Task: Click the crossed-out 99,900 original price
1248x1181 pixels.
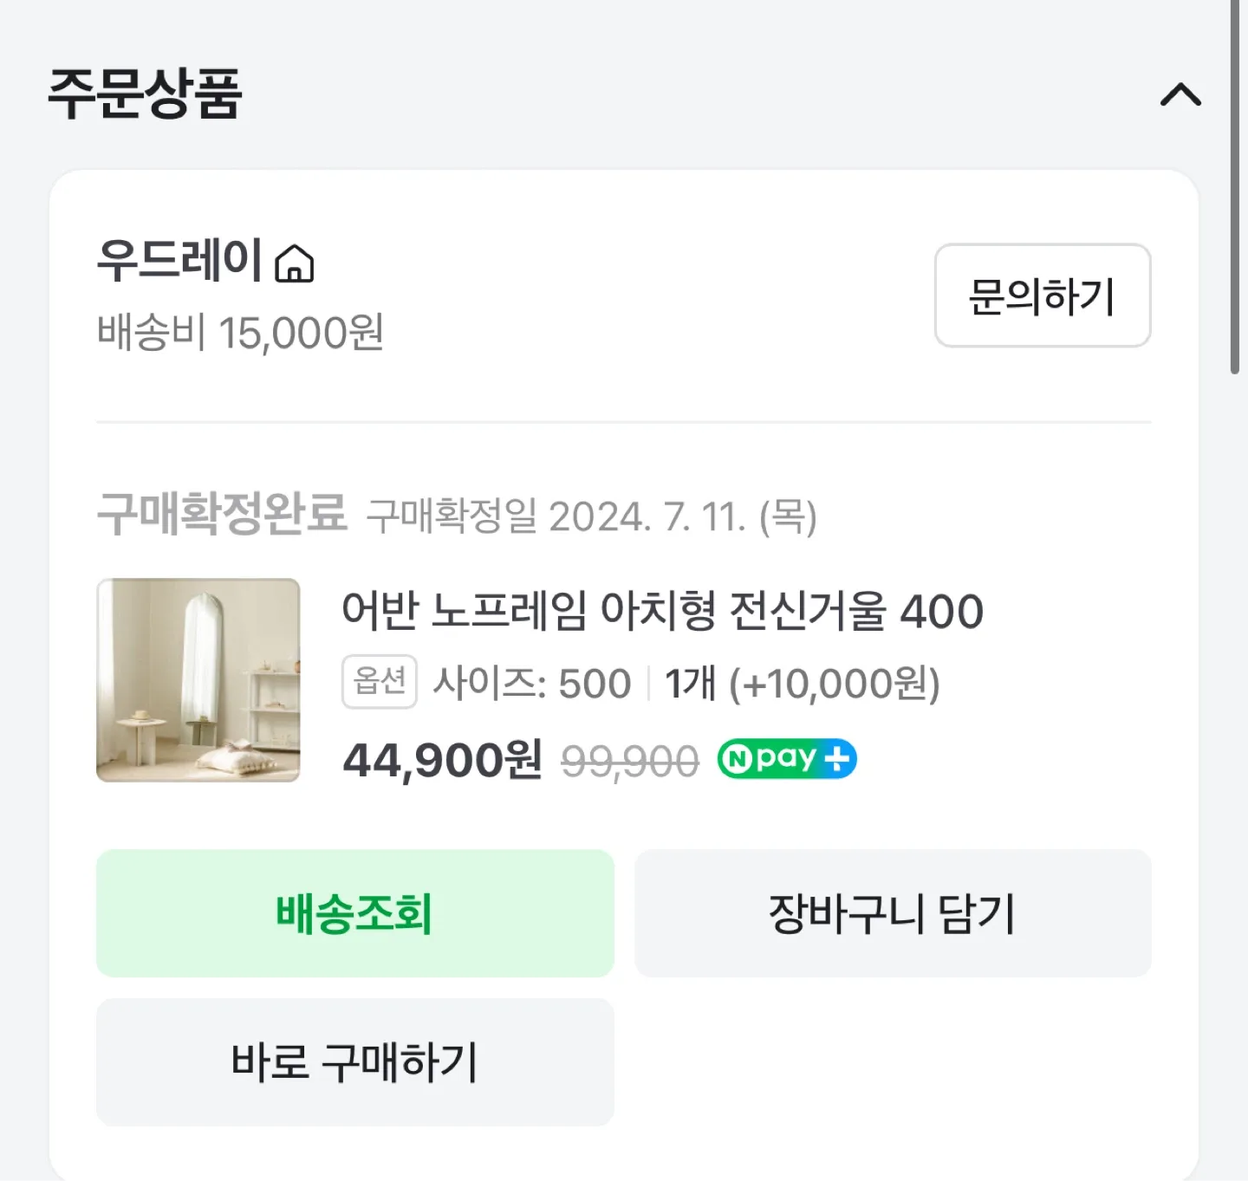Action: [x=629, y=762]
